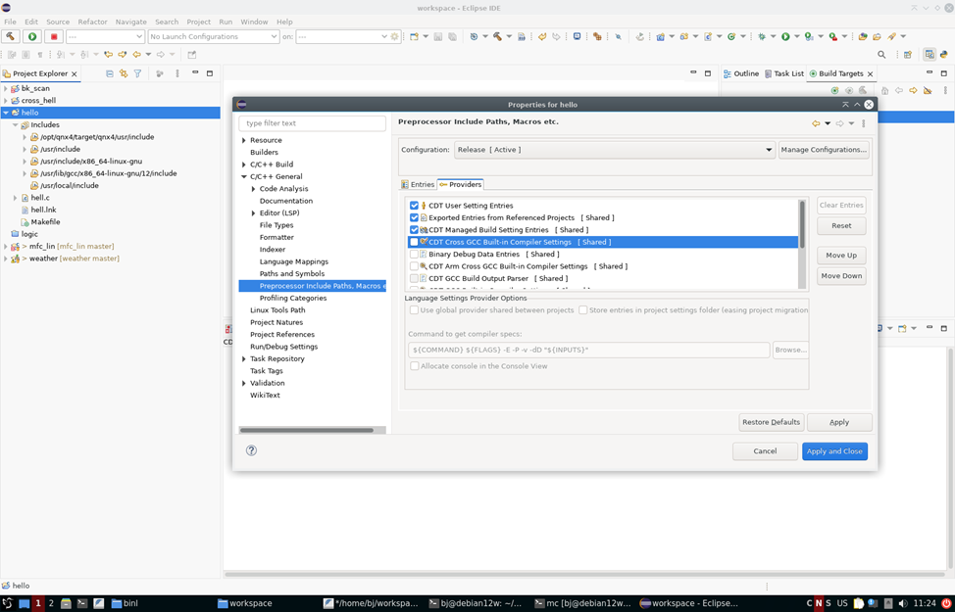Image resolution: width=955 pixels, height=612 pixels.
Task: Uncheck CDT User Setting Entries
Action: pos(414,206)
